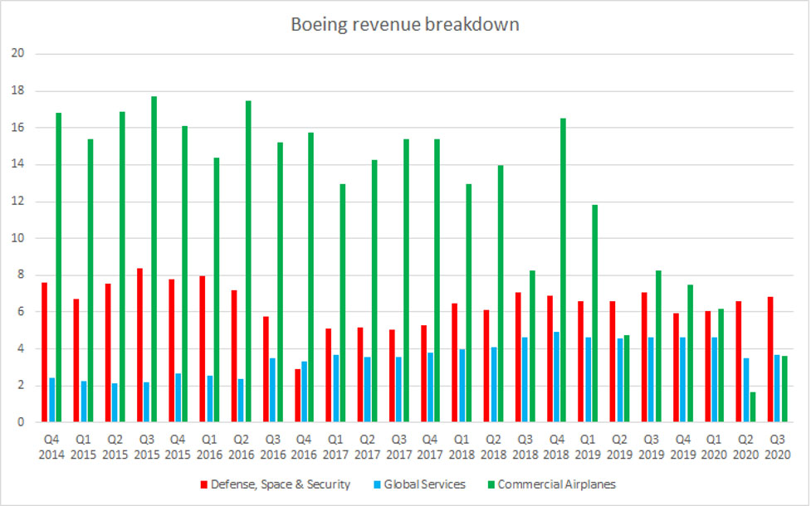The height and width of the screenshot is (506, 811).
Task: Select the green Commercial Airplanes bar for Q2 2019
Action: click(627, 379)
